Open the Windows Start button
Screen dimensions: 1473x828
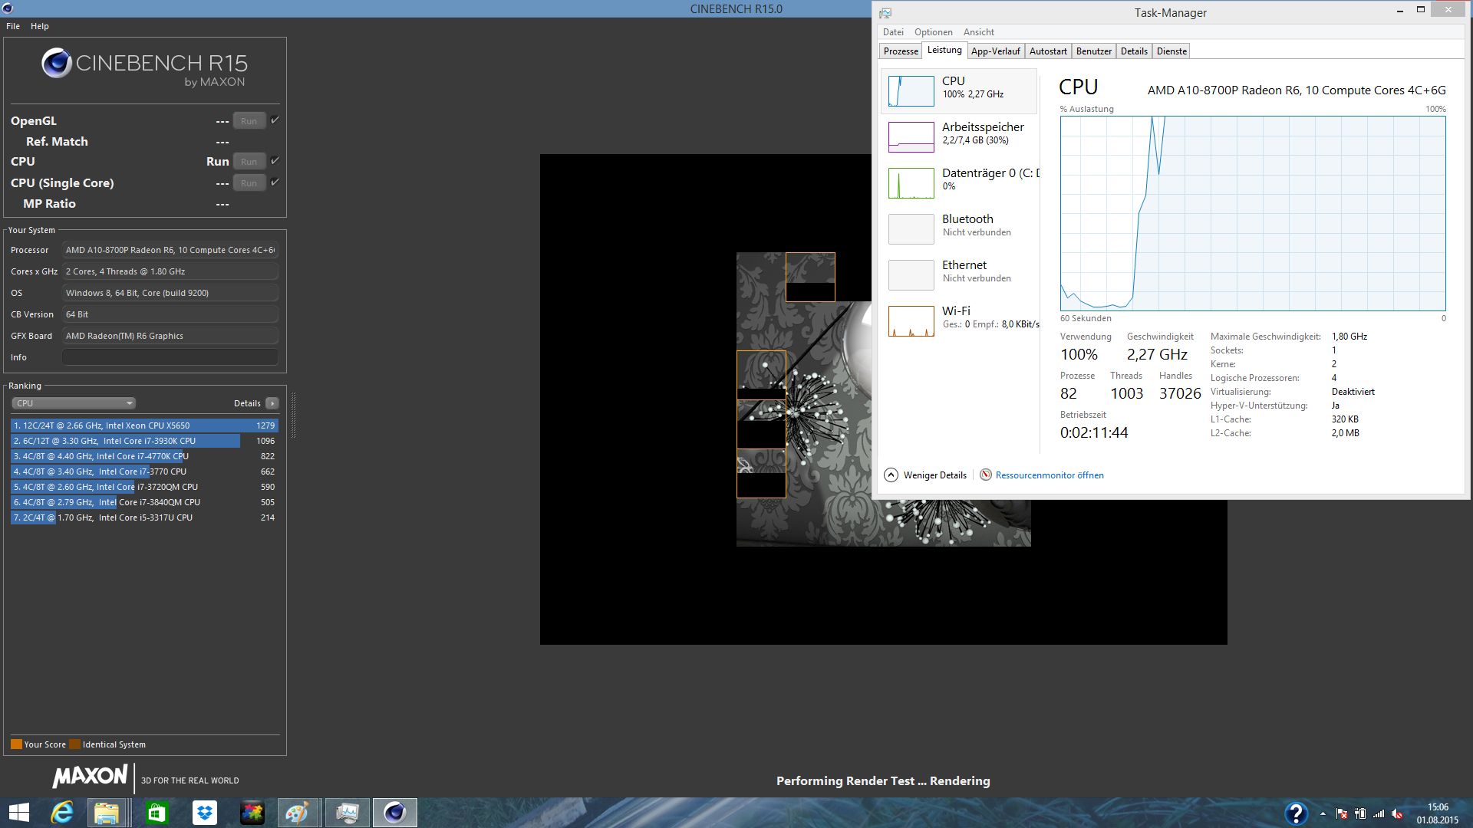[x=19, y=813]
